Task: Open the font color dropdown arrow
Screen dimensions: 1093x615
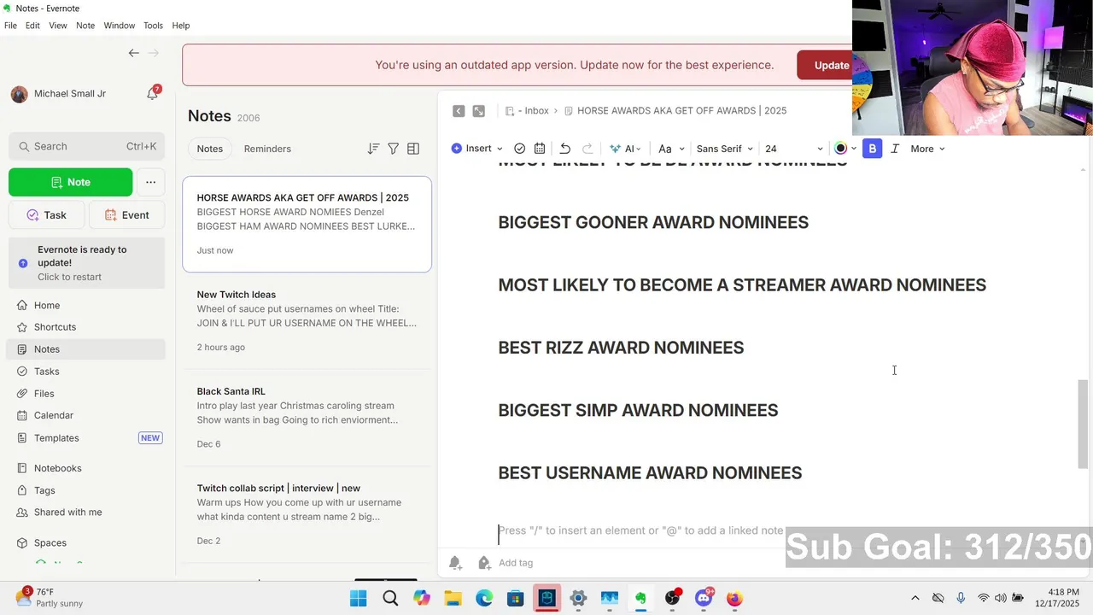Action: point(854,149)
